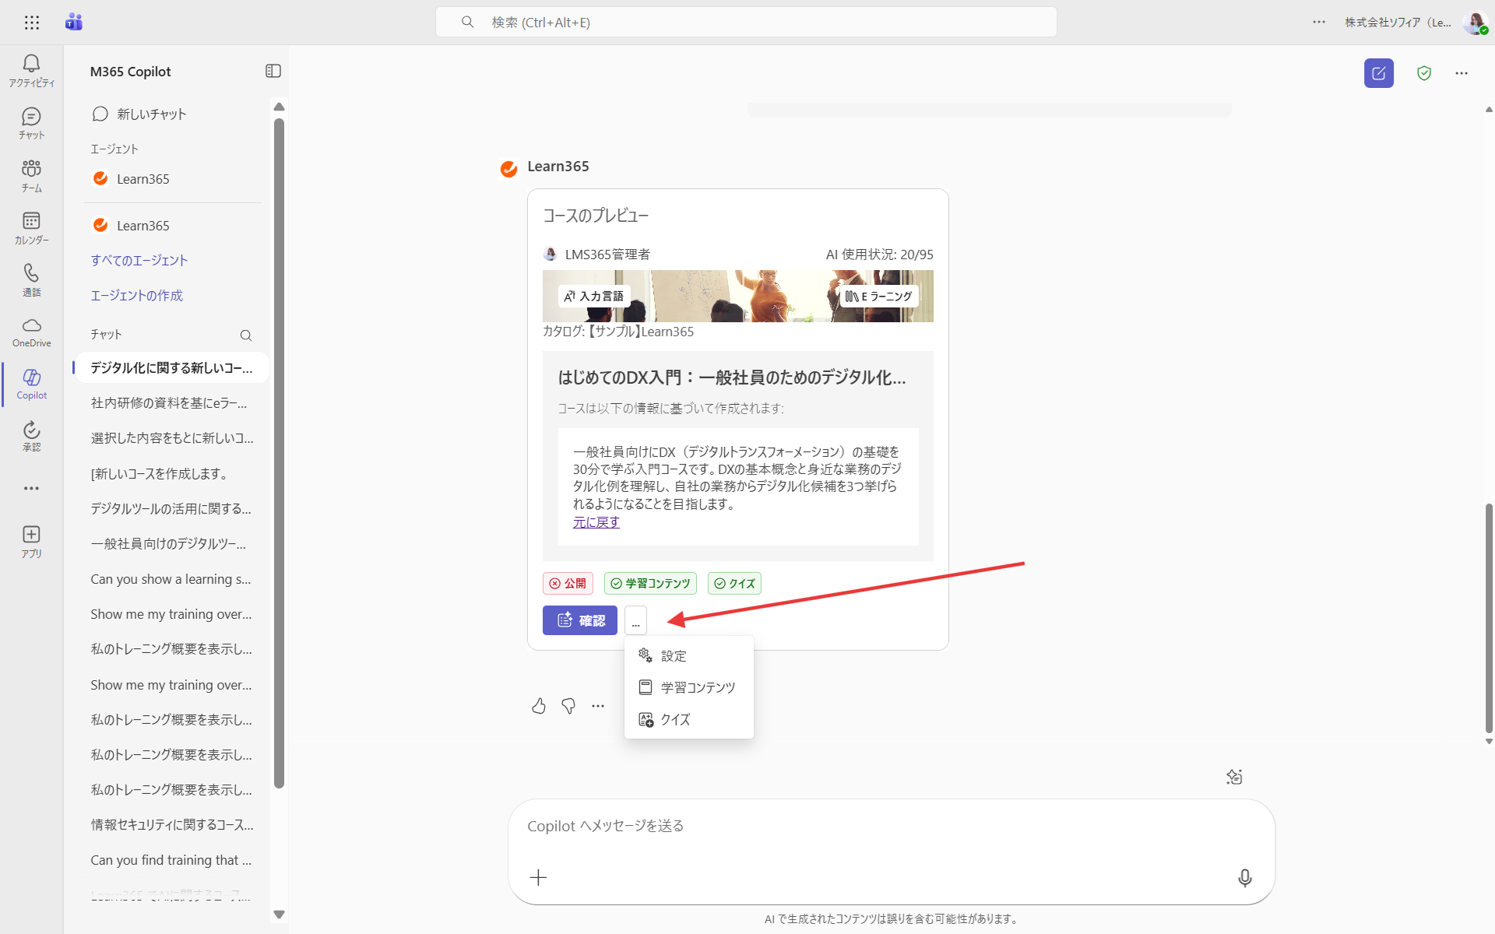Image resolution: width=1495 pixels, height=934 pixels.
Task: Click the LMS365管理者 author name
Action: [607, 255]
